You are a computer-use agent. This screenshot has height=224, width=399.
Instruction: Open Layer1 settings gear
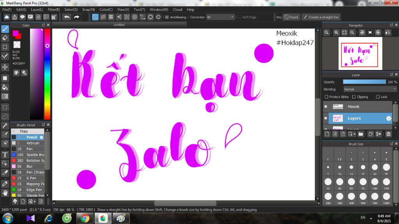tap(388, 118)
